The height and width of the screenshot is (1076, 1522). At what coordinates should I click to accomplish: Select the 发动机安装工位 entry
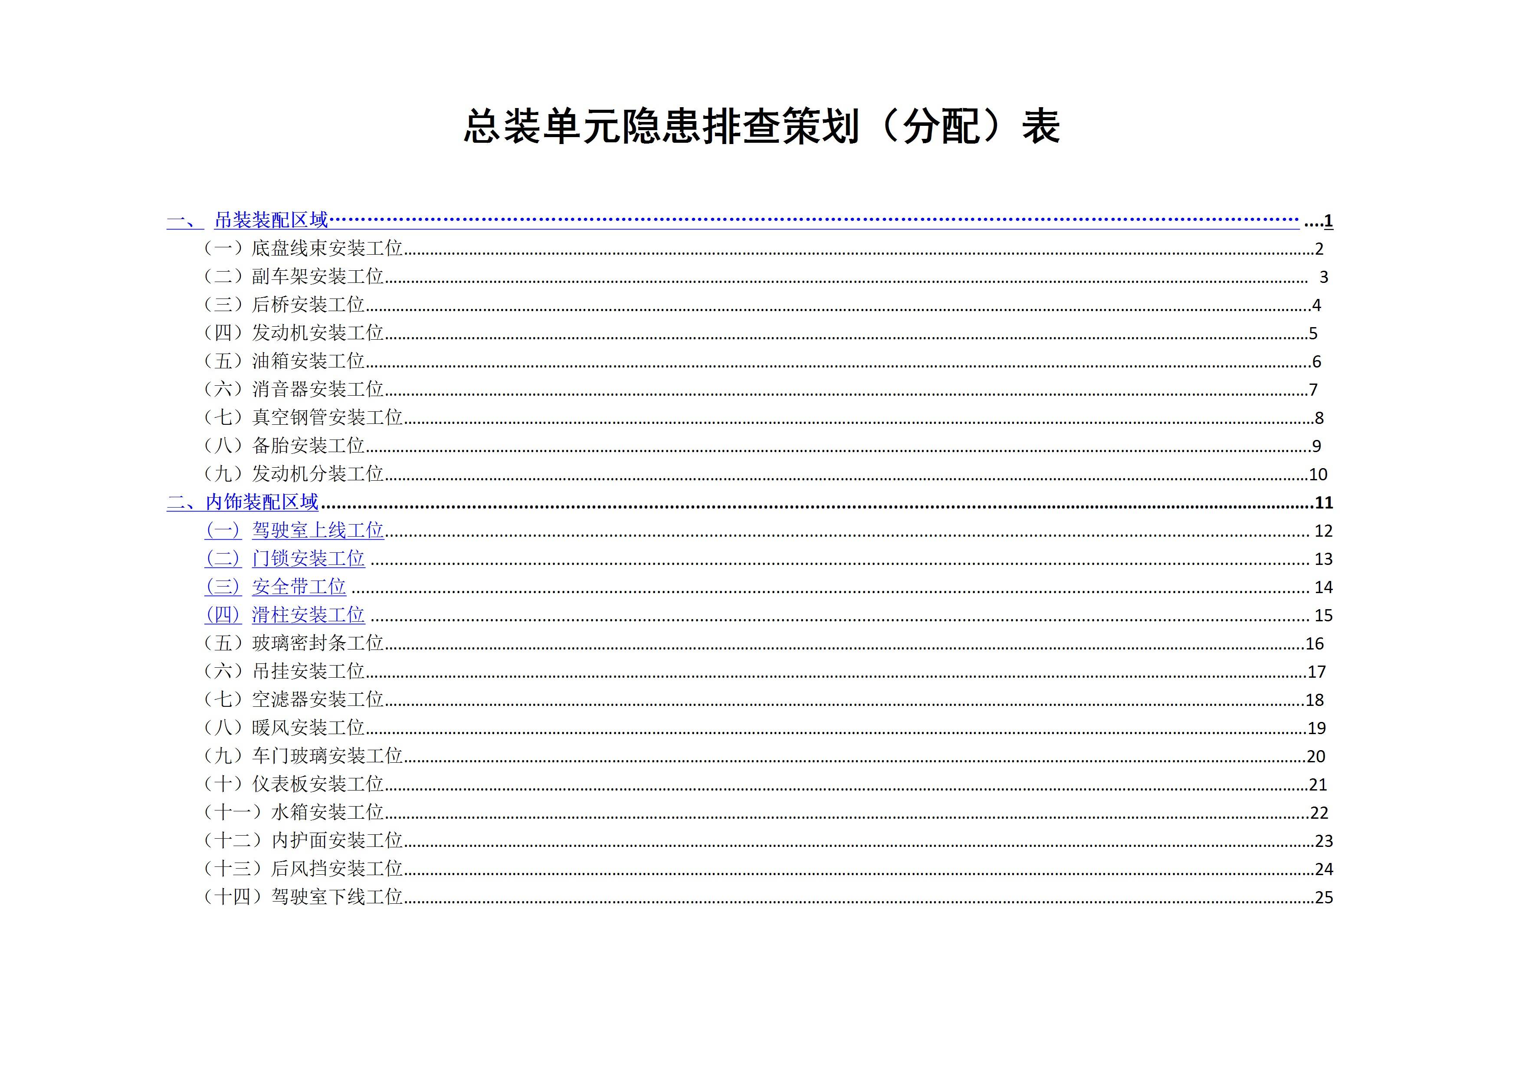(318, 333)
